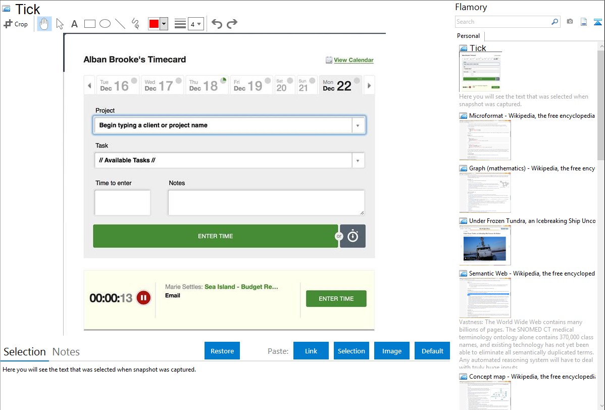
Task: Click the Project name input field
Action: 223,125
